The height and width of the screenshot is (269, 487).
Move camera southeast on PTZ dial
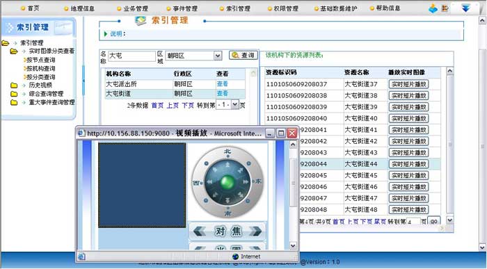pyautogui.click(x=240, y=195)
